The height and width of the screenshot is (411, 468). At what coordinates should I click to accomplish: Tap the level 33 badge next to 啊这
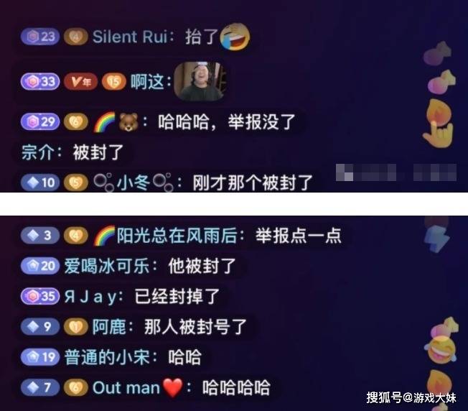40,81
